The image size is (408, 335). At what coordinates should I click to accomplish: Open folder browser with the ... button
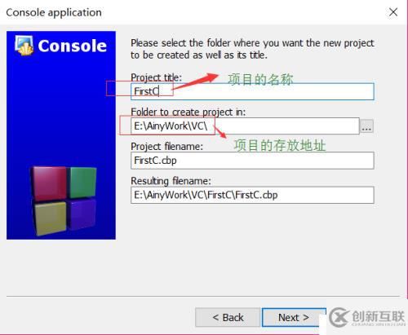[366, 126]
